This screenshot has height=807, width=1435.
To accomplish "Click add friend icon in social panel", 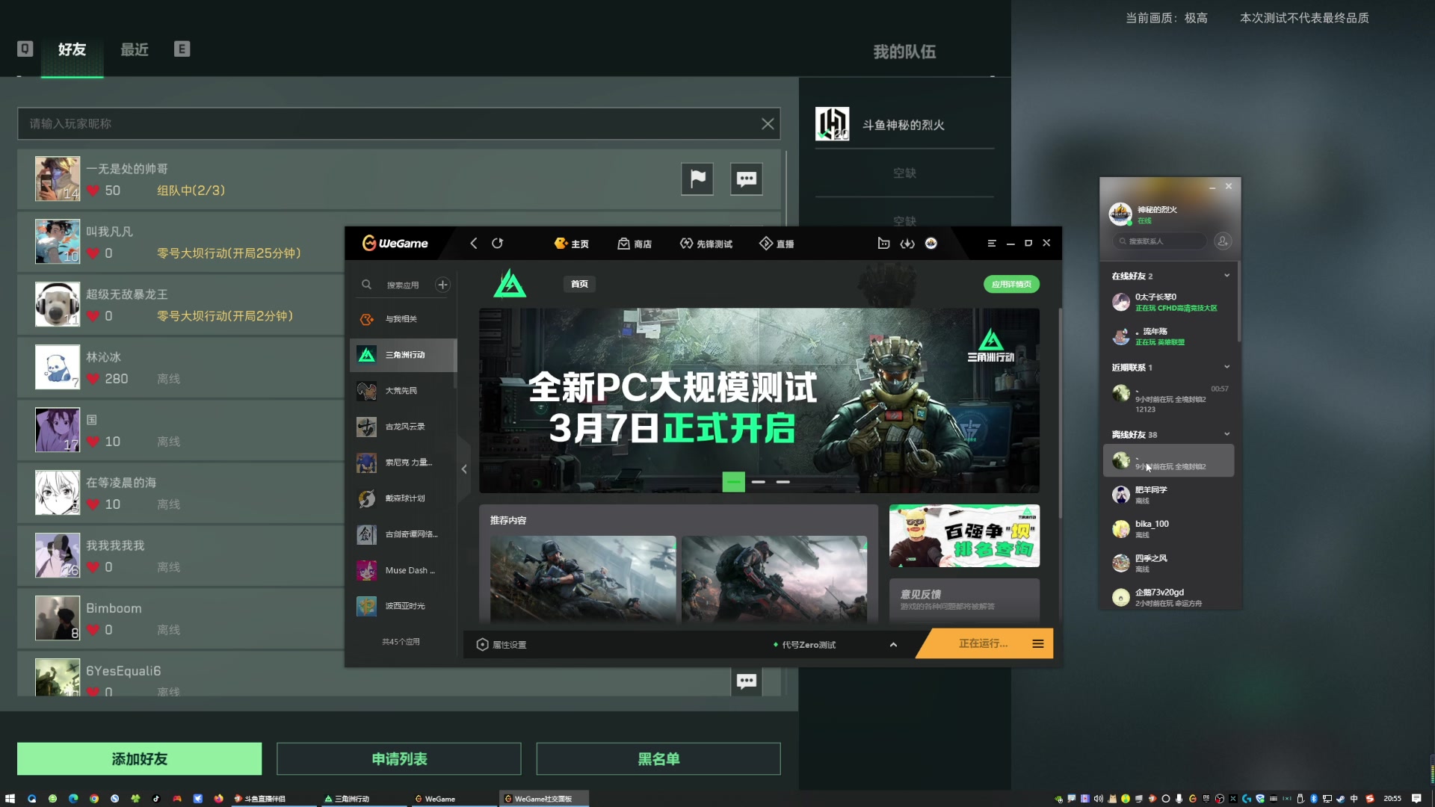I will click(x=1223, y=241).
